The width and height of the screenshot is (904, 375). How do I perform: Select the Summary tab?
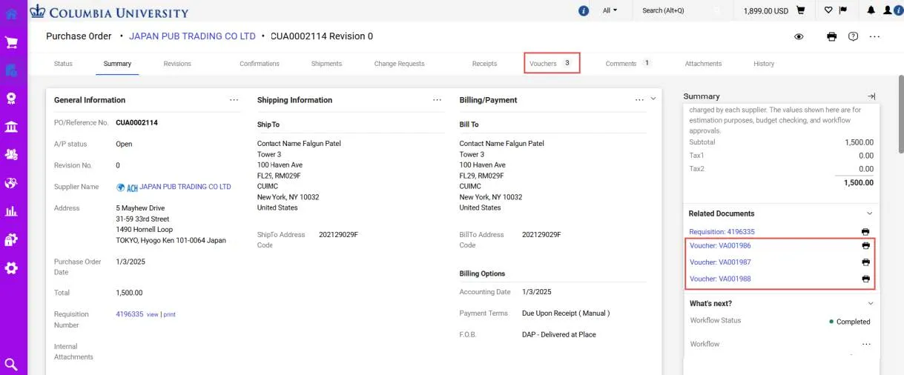(117, 64)
